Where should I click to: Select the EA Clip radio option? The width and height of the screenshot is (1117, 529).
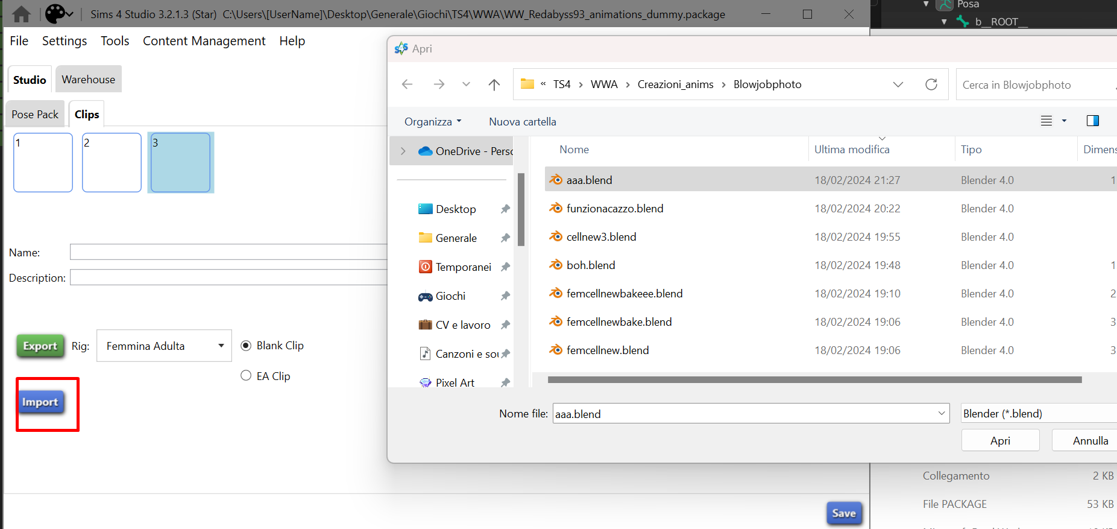(246, 376)
